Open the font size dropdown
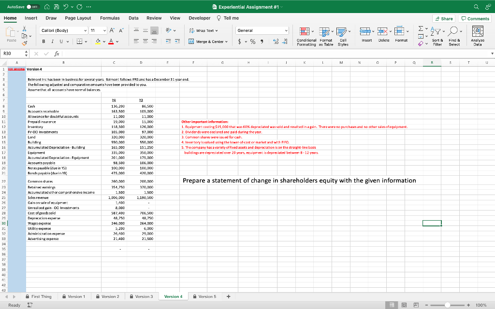The image size is (495, 309). coord(104,30)
